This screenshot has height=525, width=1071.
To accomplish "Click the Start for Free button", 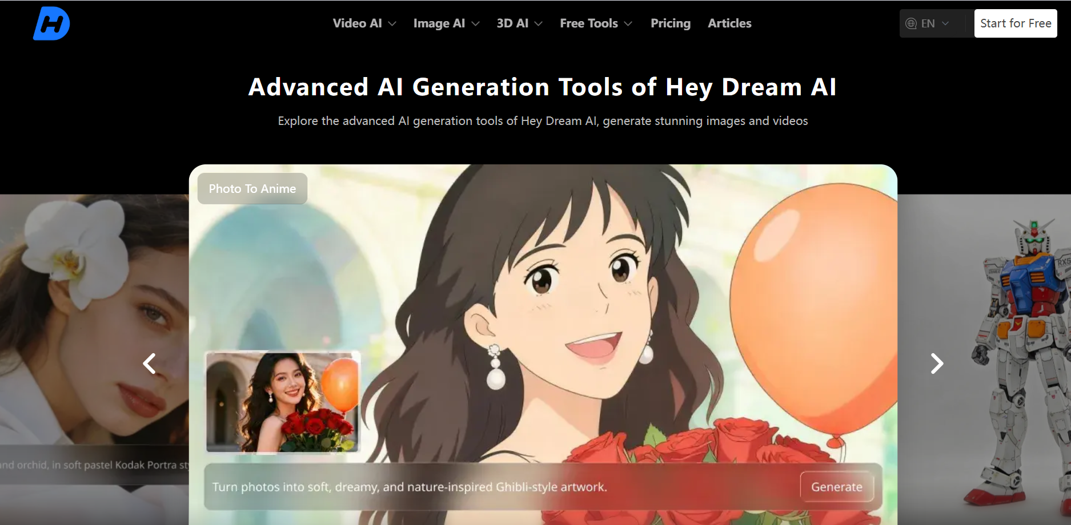I will pos(1016,23).
